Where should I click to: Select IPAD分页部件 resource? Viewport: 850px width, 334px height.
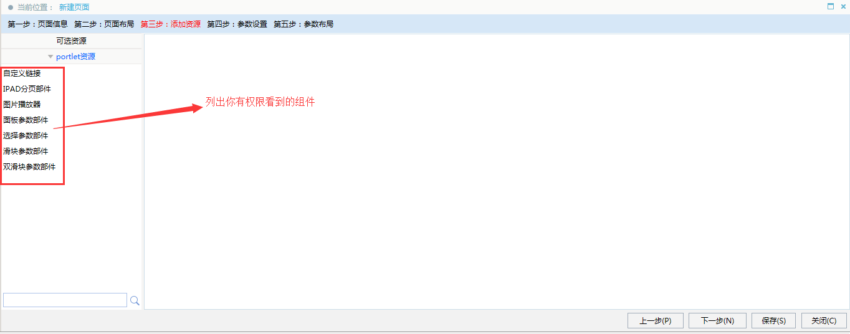(x=27, y=89)
